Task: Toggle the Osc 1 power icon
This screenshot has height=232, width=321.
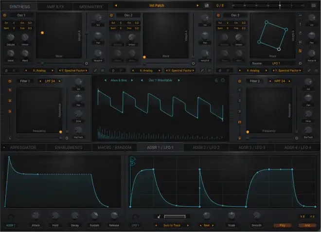Action: 4,16
